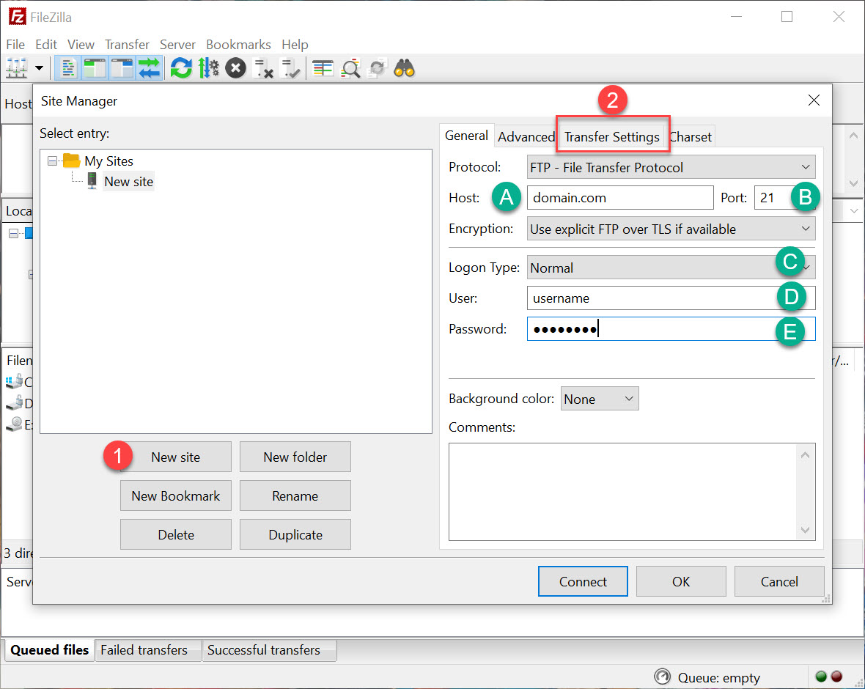Open the Logon Type dropdown
The image size is (865, 689).
point(671,268)
